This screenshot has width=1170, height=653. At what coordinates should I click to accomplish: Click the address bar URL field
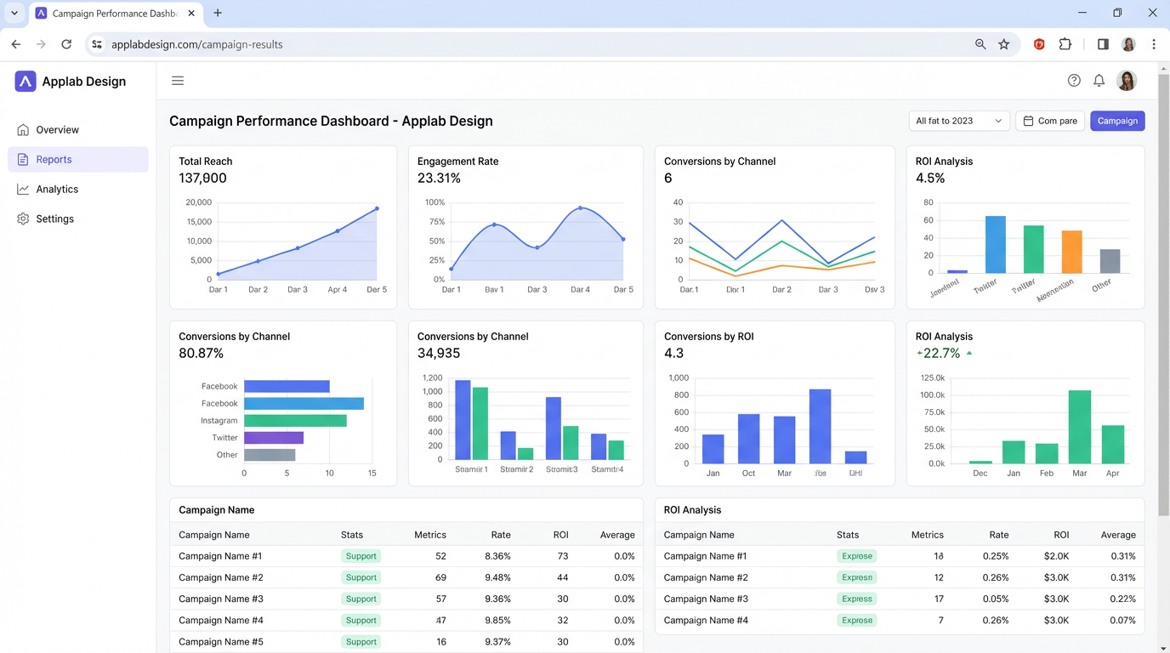pos(510,44)
